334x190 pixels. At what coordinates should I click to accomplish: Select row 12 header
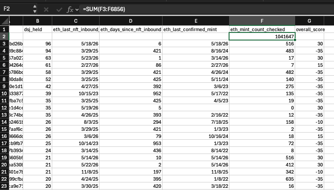(x=4, y=108)
